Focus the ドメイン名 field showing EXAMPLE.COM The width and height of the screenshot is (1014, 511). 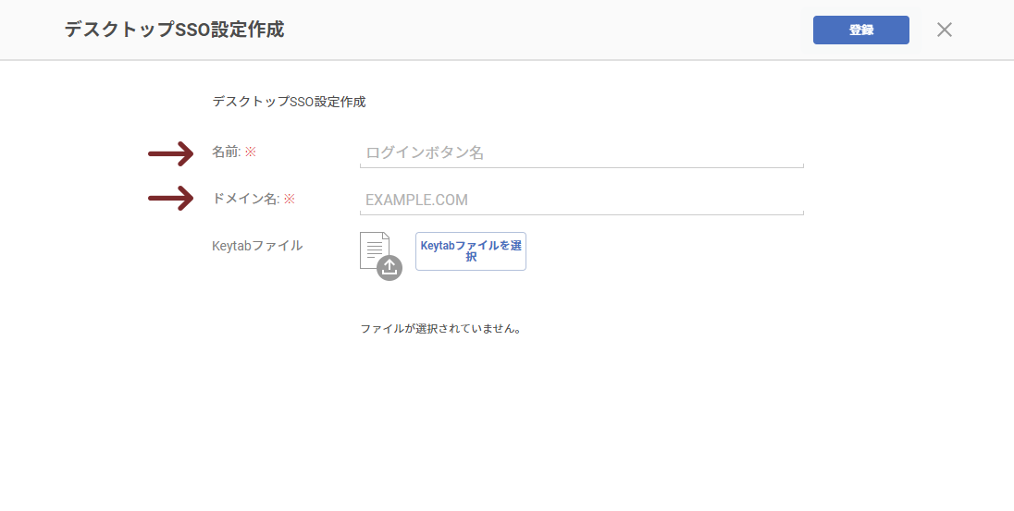[x=581, y=200]
